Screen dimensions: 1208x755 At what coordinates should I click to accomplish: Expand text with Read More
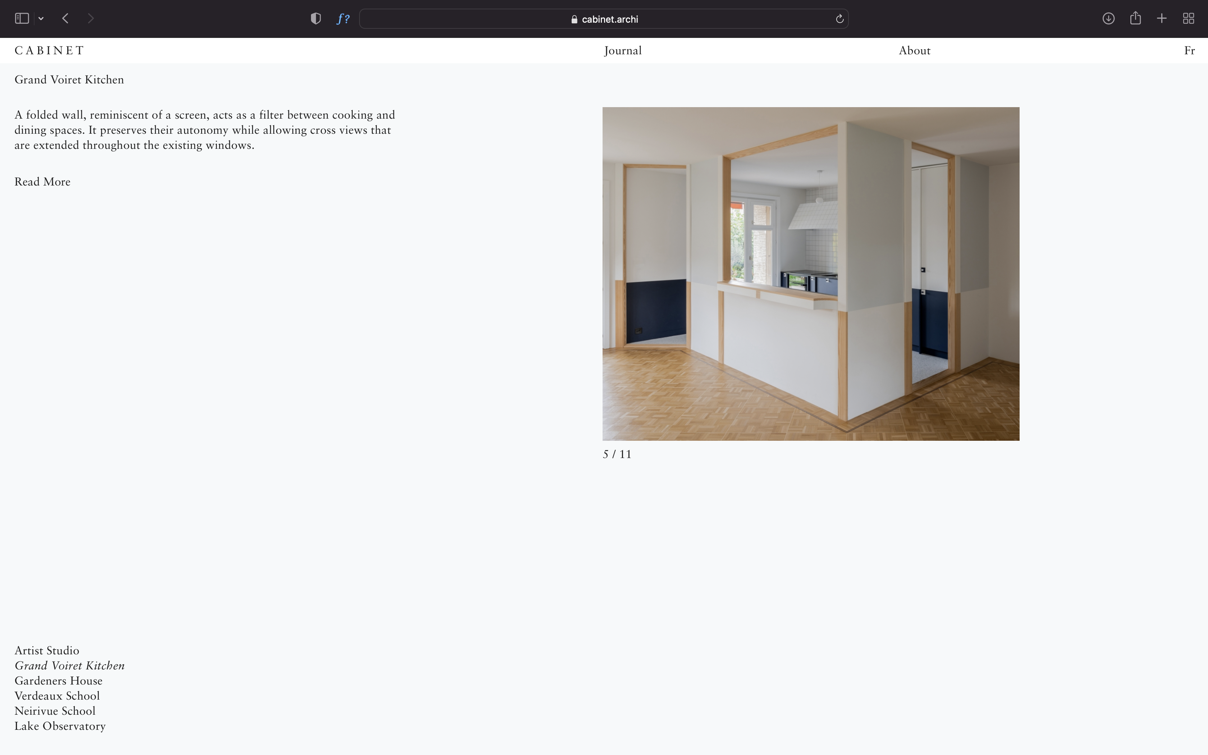42,182
